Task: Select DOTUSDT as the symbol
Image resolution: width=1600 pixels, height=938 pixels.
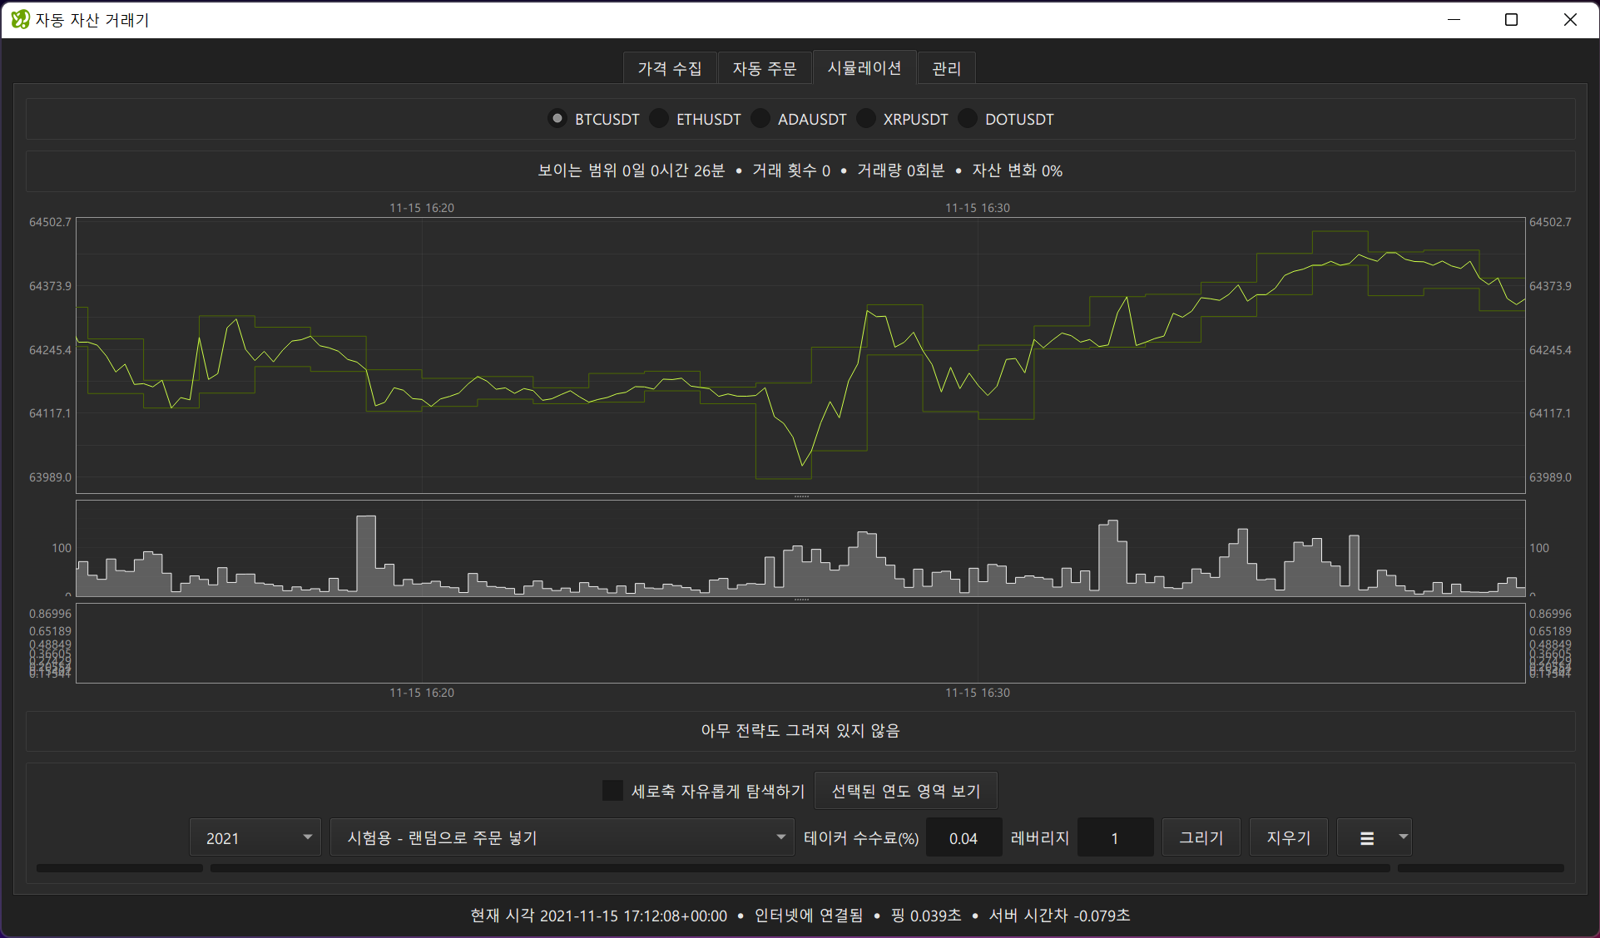Action: point(968,119)
